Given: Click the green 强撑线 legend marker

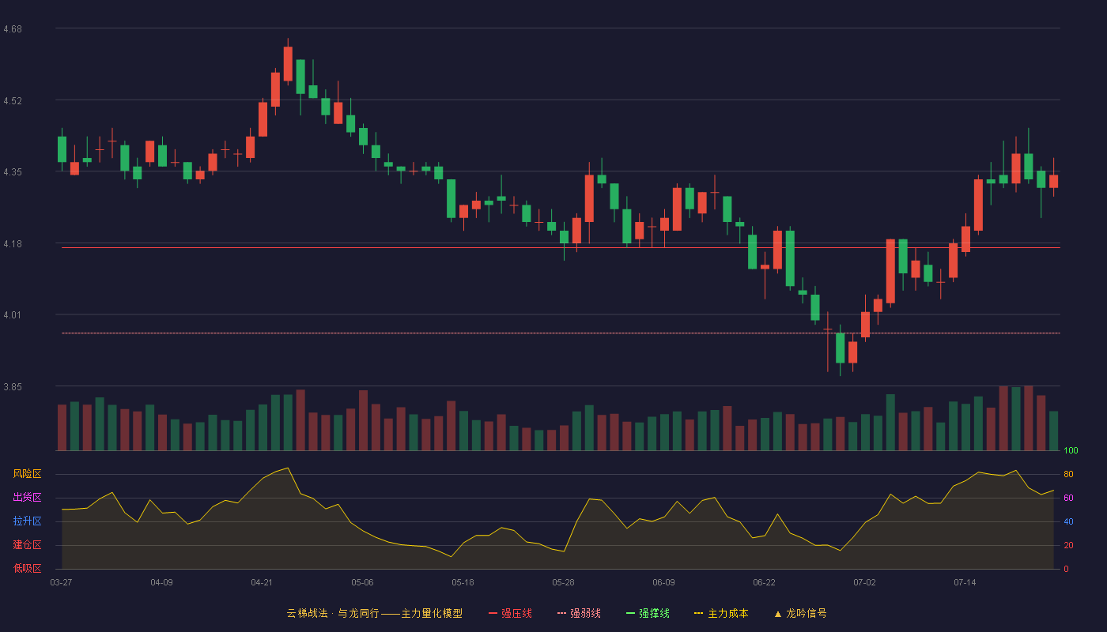Looking at the screenshot, I should click(630, 614).
